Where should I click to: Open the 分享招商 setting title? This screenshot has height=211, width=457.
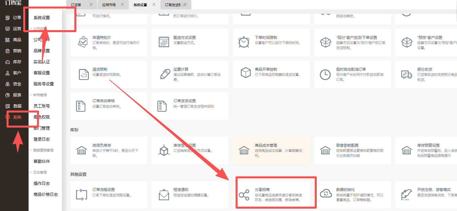point(262,190)
